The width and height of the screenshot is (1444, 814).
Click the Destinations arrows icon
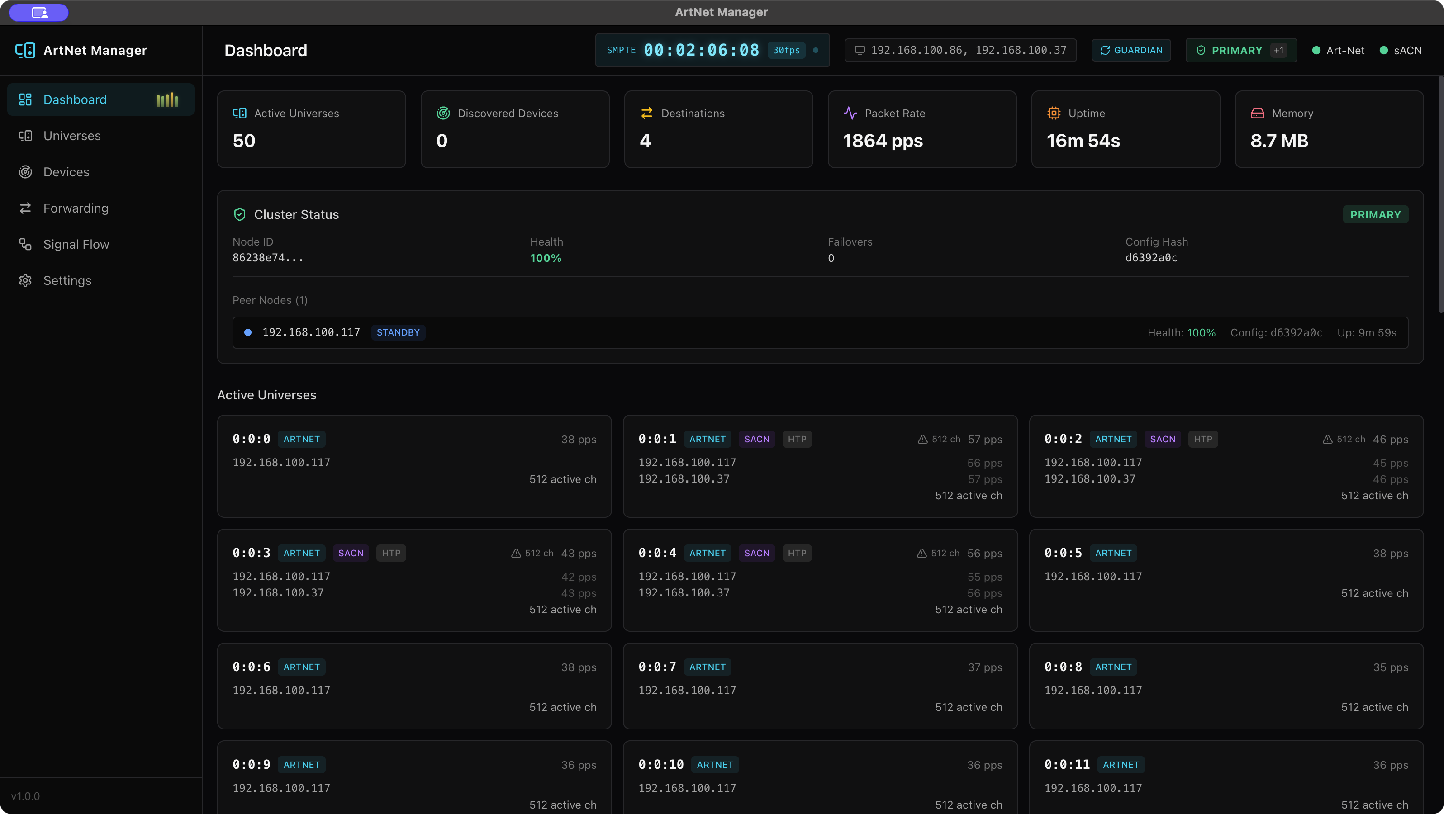[646, 113]
